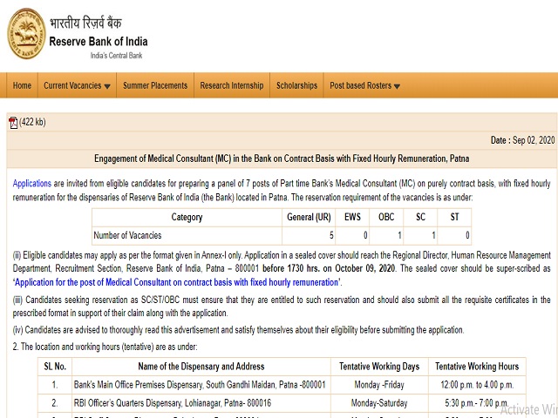Click the Monday-Saturday working days cell
The width and height of the screenshot is (558, 418).
click(379, 403)
